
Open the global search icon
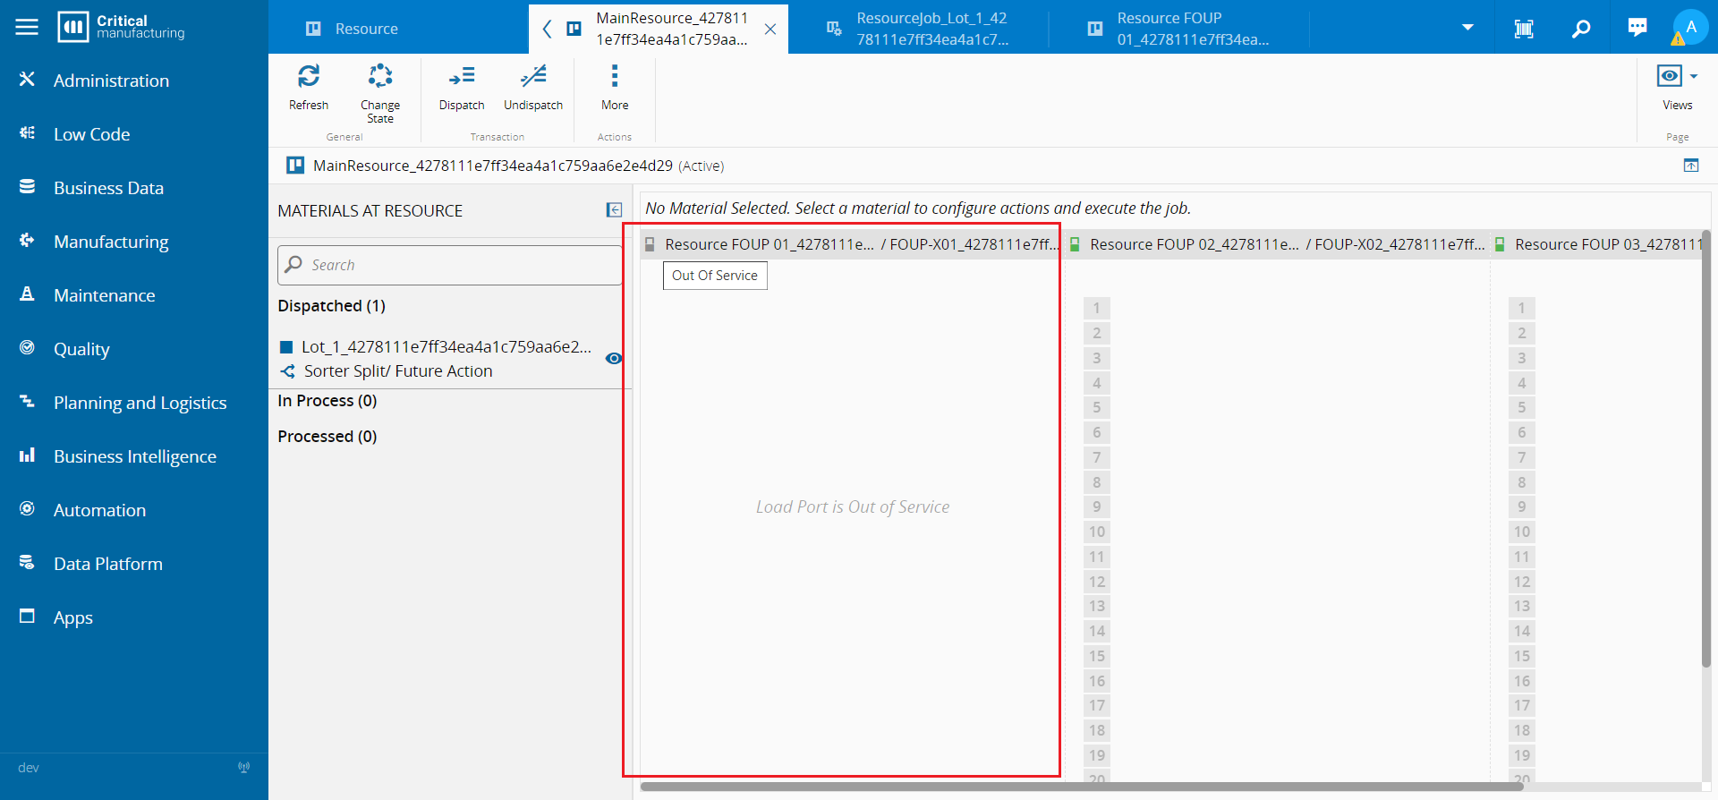[x=1581, y=29]
